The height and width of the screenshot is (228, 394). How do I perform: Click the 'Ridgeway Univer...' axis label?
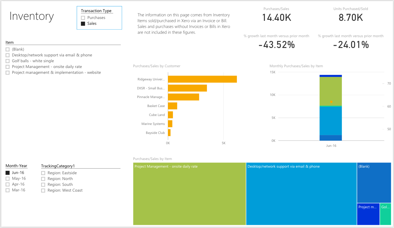151,79
